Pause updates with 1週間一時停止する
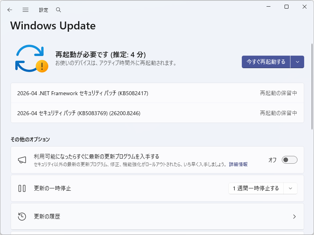 [255, 188]
